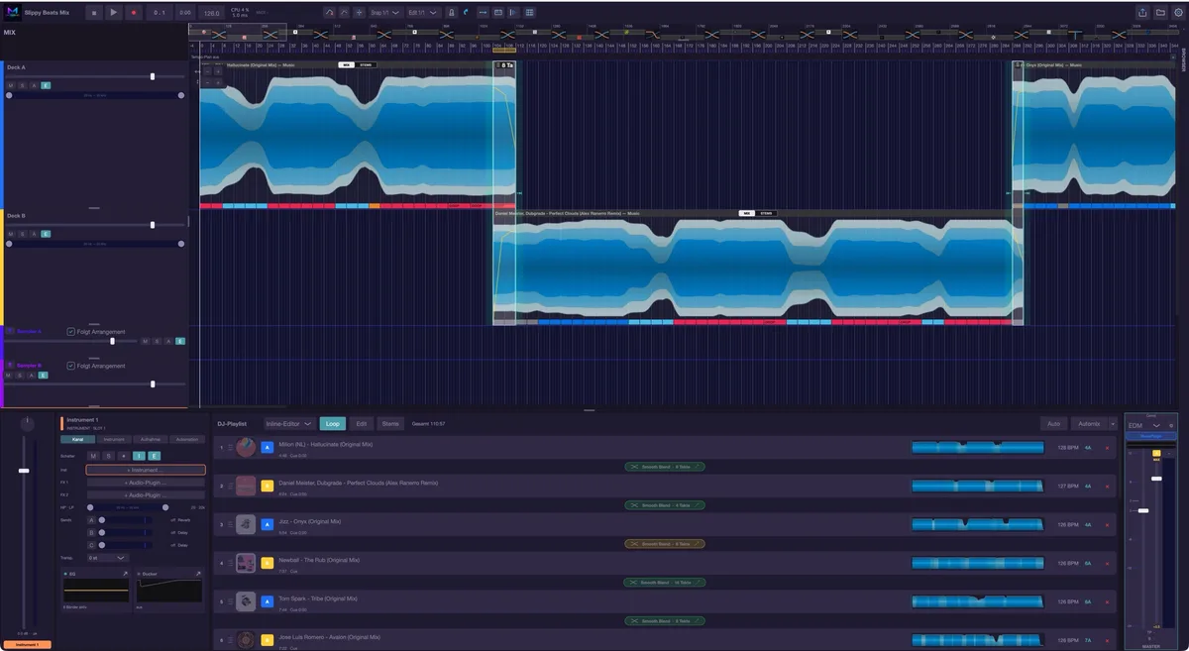
Task: Start playback with the play button
Action: pyautogui.click(x=114, y=13)
